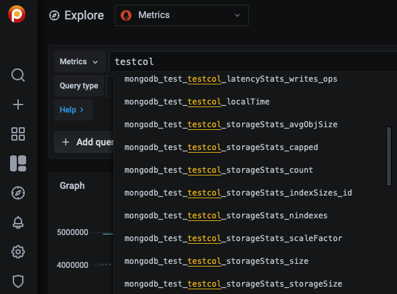Select mongodb_test_testcol_storageStats_nindexes suggestion
Viewport: 397px width, 294px height.
[256, 216]
